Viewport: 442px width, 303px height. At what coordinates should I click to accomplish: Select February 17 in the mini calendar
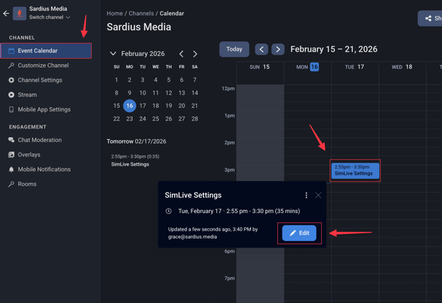point(142,106)
